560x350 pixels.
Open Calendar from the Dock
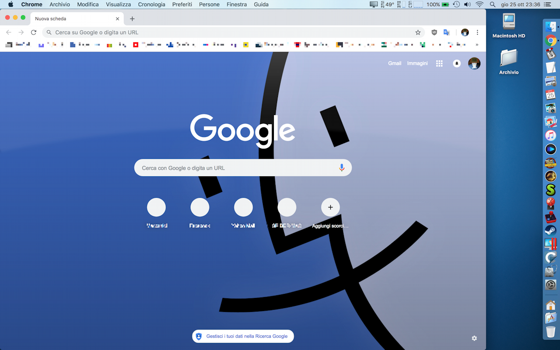(550, 94)
